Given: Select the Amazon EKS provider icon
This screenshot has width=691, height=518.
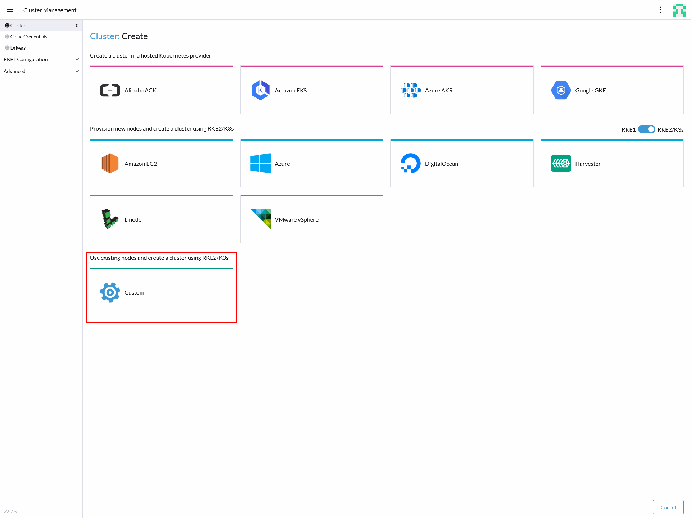Looking at the screenshot, I should [x=260, y=90].
